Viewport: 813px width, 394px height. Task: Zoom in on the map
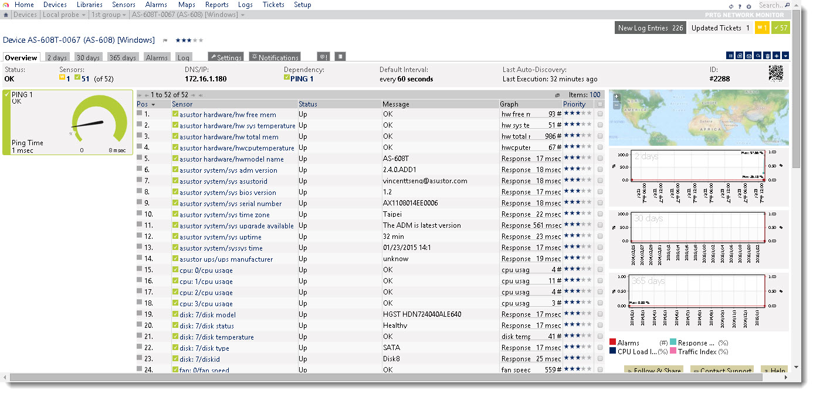point(616,96)
